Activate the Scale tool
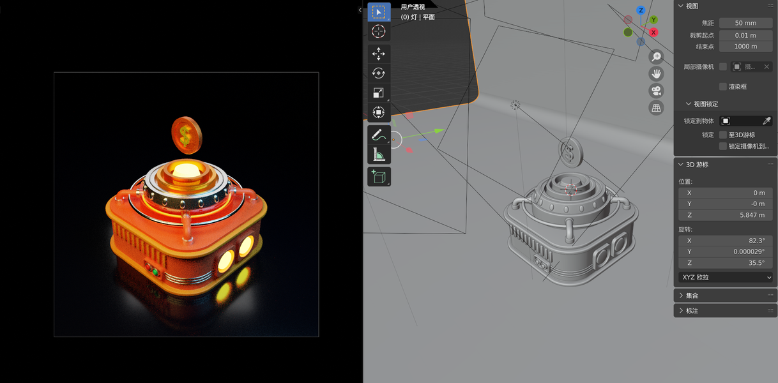 (x=379, y=93)
